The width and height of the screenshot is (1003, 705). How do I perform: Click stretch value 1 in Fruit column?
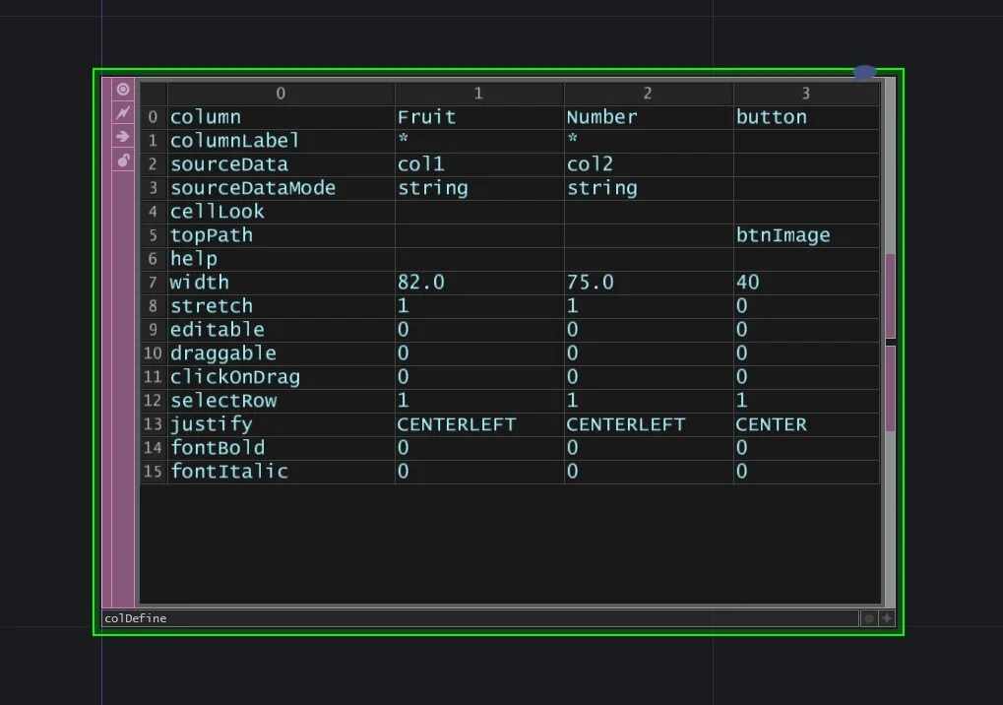pyautogui.click(x=479, y=306)
